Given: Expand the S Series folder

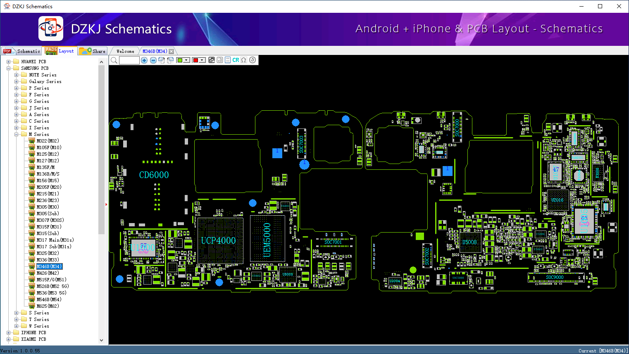Looking at the screenshot, I should click(x=17, y=313).
